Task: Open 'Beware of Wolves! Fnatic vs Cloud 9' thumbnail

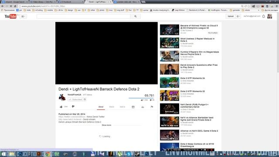Action: click(x=170, y=30)
